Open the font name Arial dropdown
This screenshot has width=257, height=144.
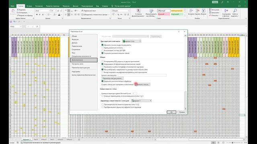coord(50,11)
